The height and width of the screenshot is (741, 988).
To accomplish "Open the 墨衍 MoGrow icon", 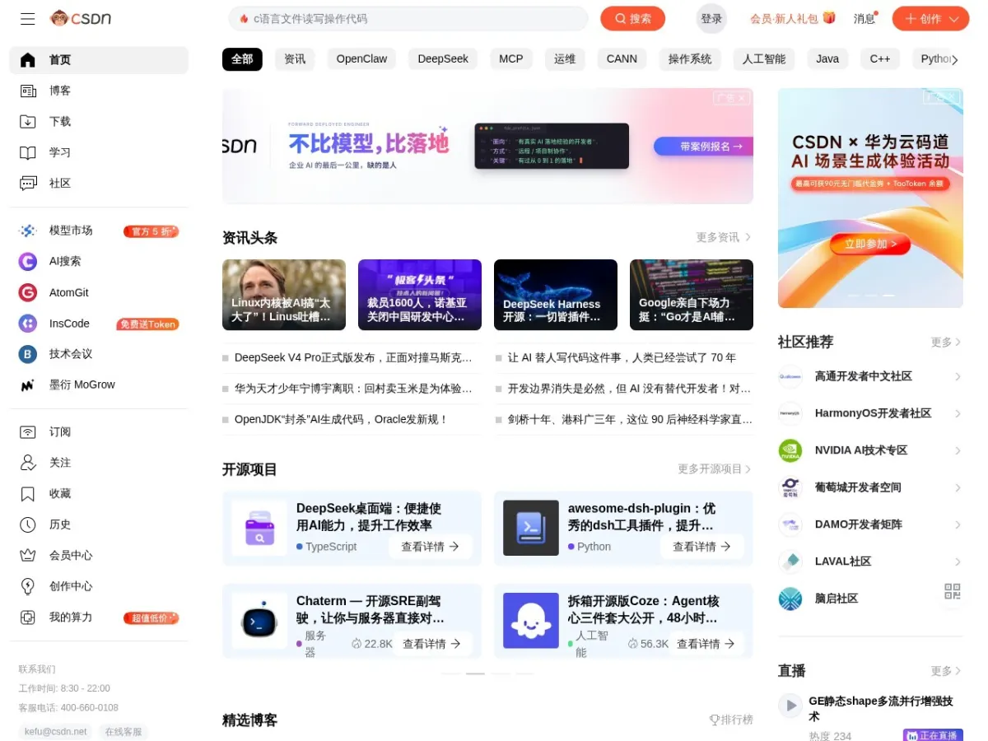I will pyautogui.click(x=28, y=384).
